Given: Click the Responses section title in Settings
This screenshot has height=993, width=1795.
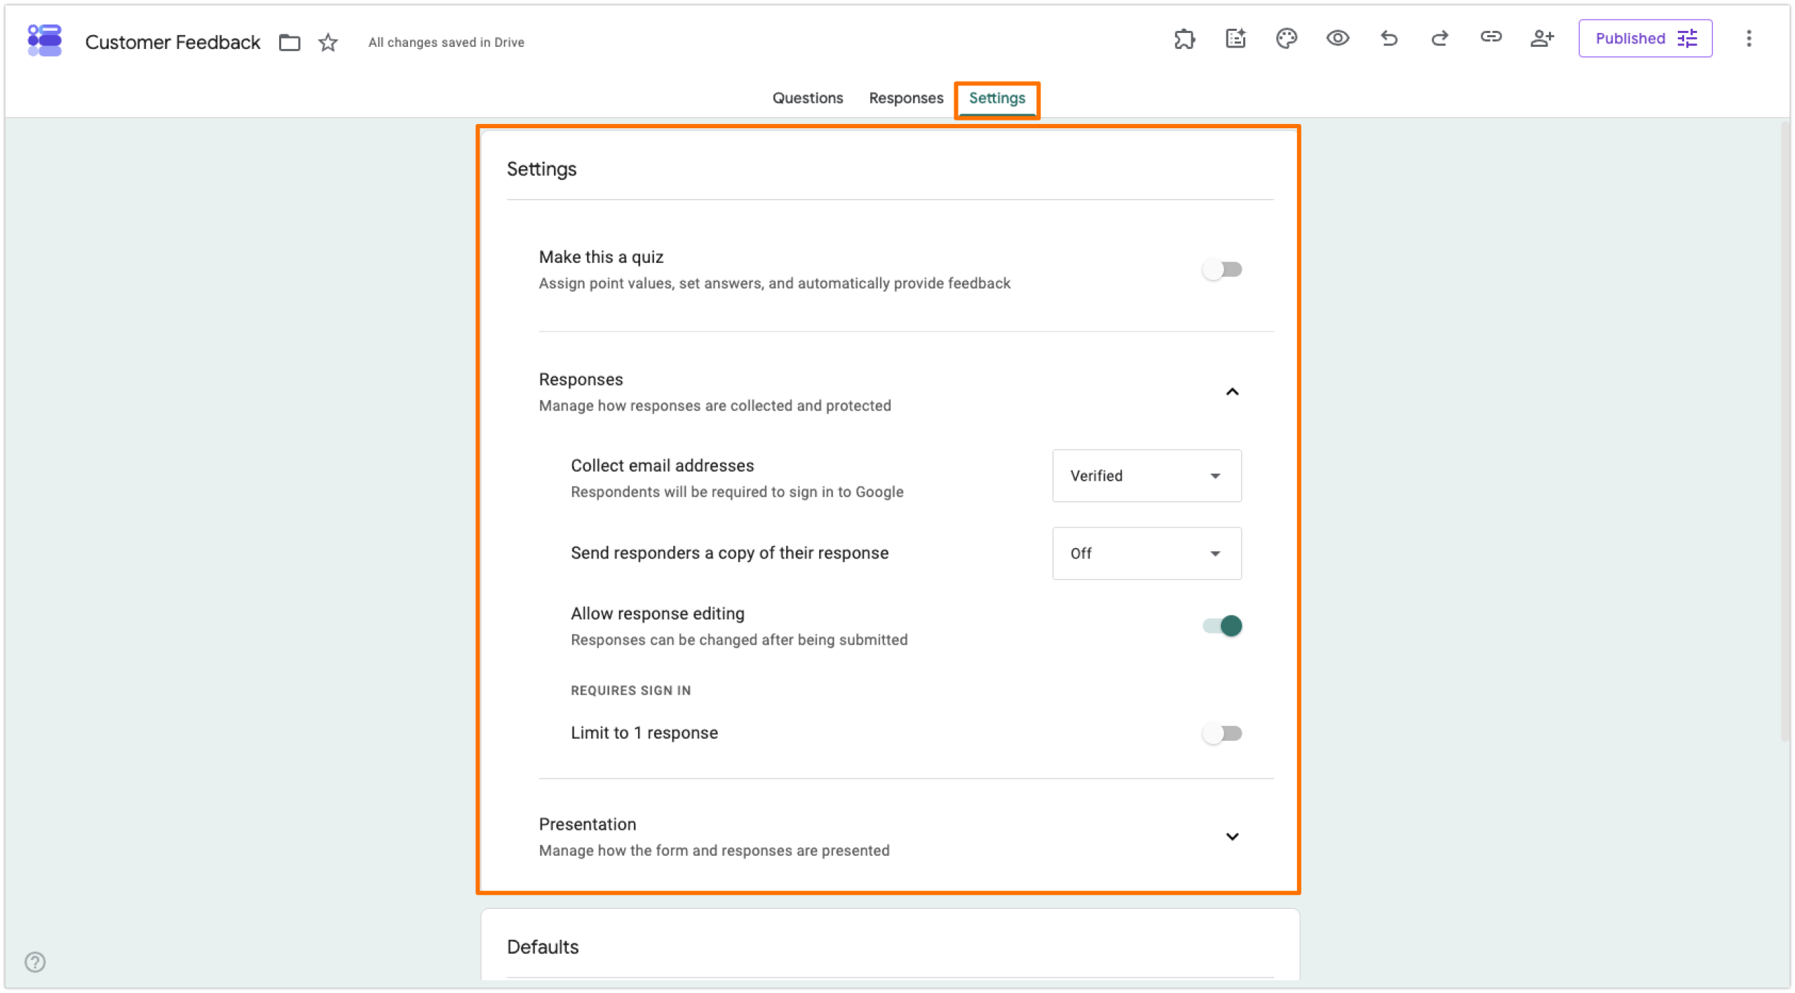Looking at the screenshot, I should 581,379.
